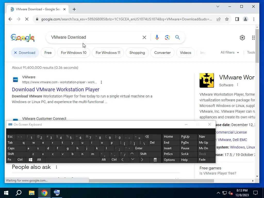264x198 pixels.
Task: Stop loading the page
Action: coord(27,19)
